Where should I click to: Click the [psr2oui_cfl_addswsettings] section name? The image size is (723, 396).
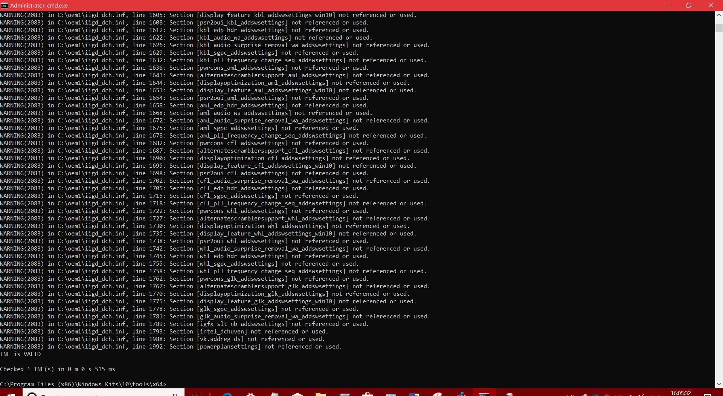pyautogui.click(x=242, y=173)
